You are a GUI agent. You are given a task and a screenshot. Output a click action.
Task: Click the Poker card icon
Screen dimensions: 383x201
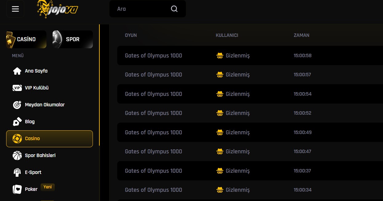17,189
